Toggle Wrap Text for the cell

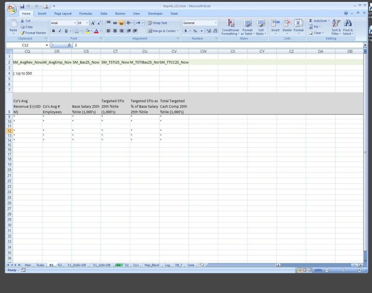157,23
